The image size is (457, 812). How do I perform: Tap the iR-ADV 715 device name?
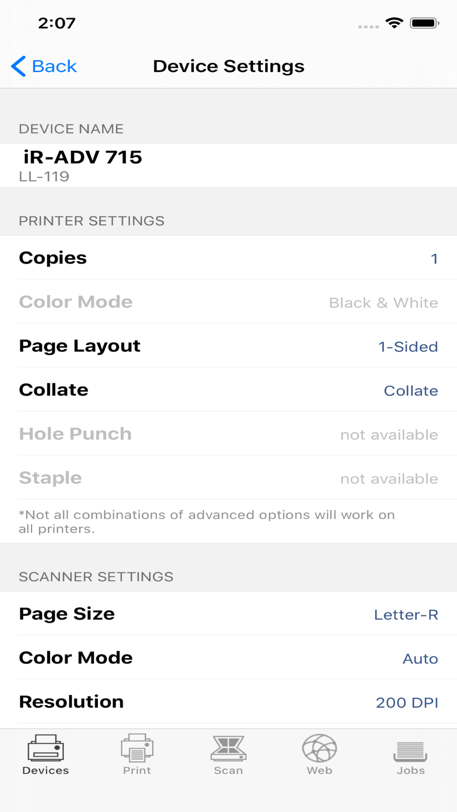(83, 158)
